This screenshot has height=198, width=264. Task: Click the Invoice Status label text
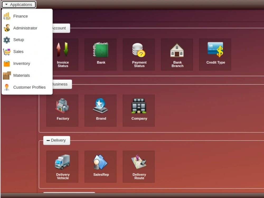pyautogui.click(x=63, y=64)
